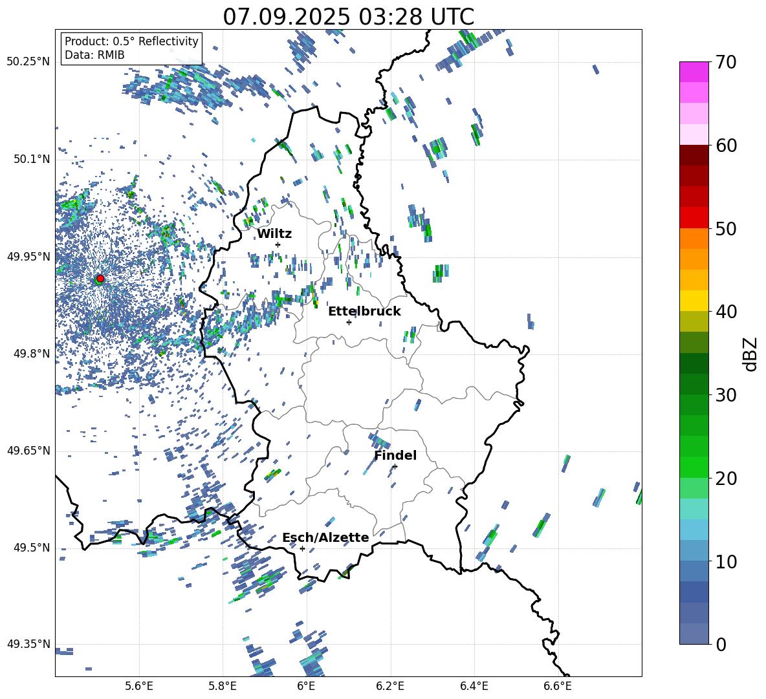This screenshot has width=766, height=699.
Task: Click the Product: 0.5° Reflectivity text
Action: (131, 41)
